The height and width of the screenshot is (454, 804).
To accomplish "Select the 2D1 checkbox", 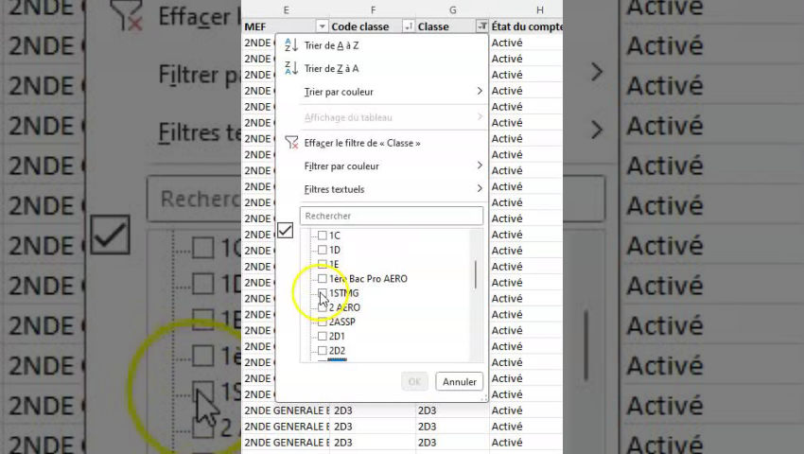I will (x=323, y=336).
